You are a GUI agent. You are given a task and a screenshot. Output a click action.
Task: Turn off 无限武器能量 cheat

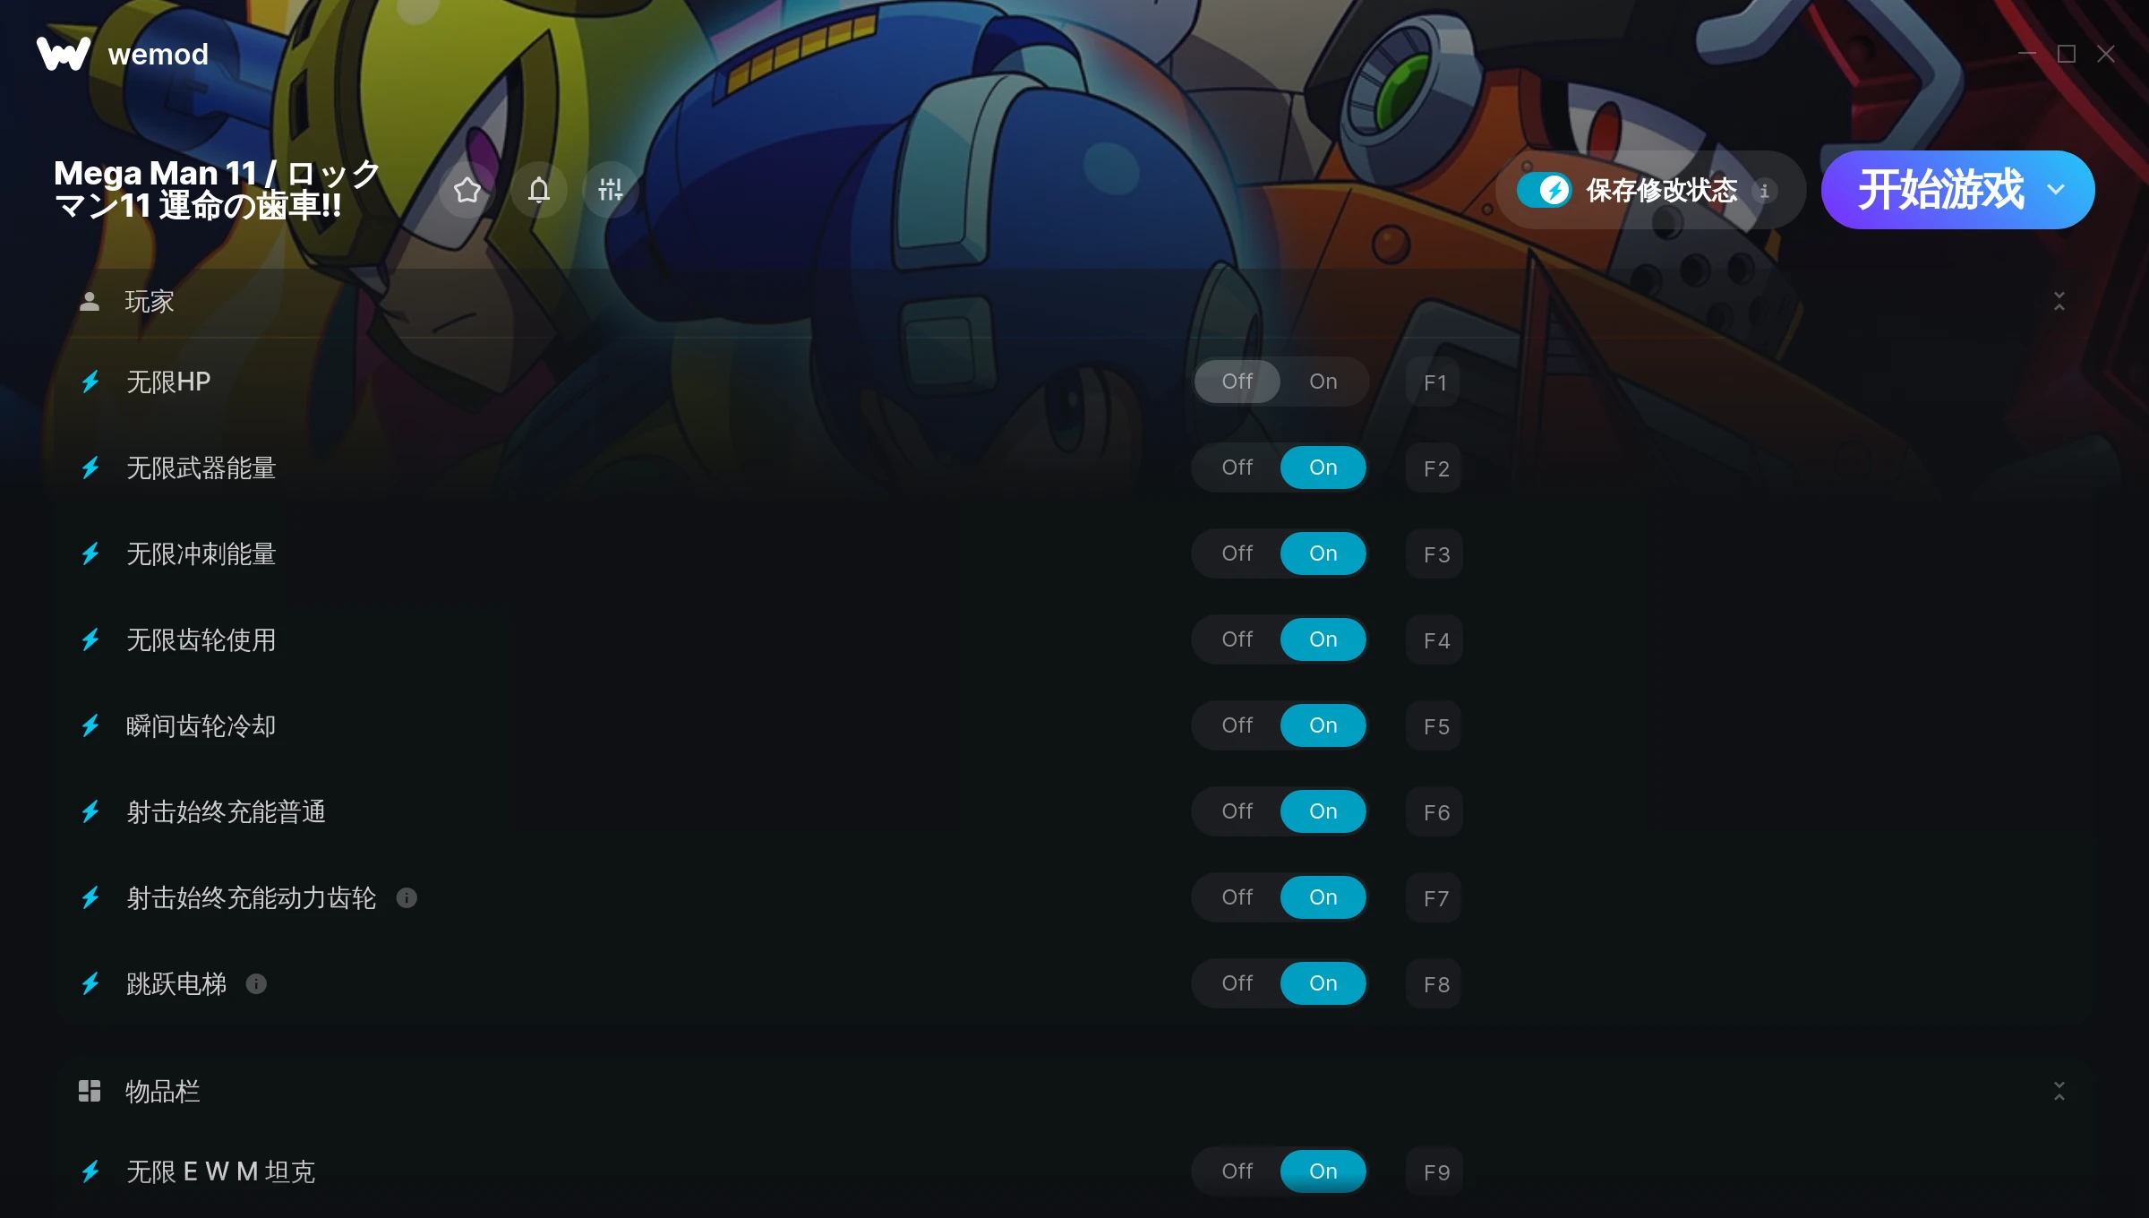click(1237, 467)
